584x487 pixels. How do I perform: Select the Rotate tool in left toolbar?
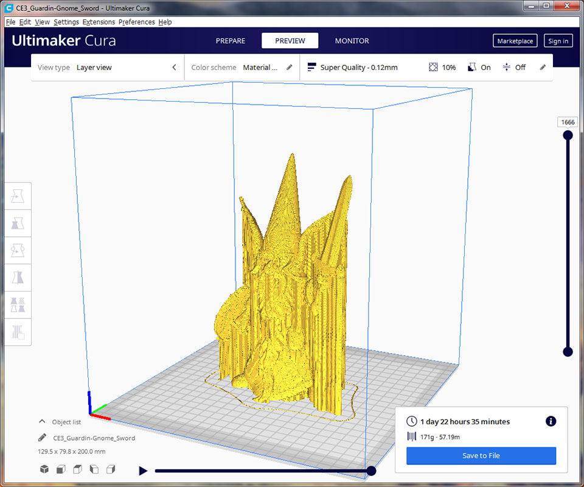pos(18,250)
